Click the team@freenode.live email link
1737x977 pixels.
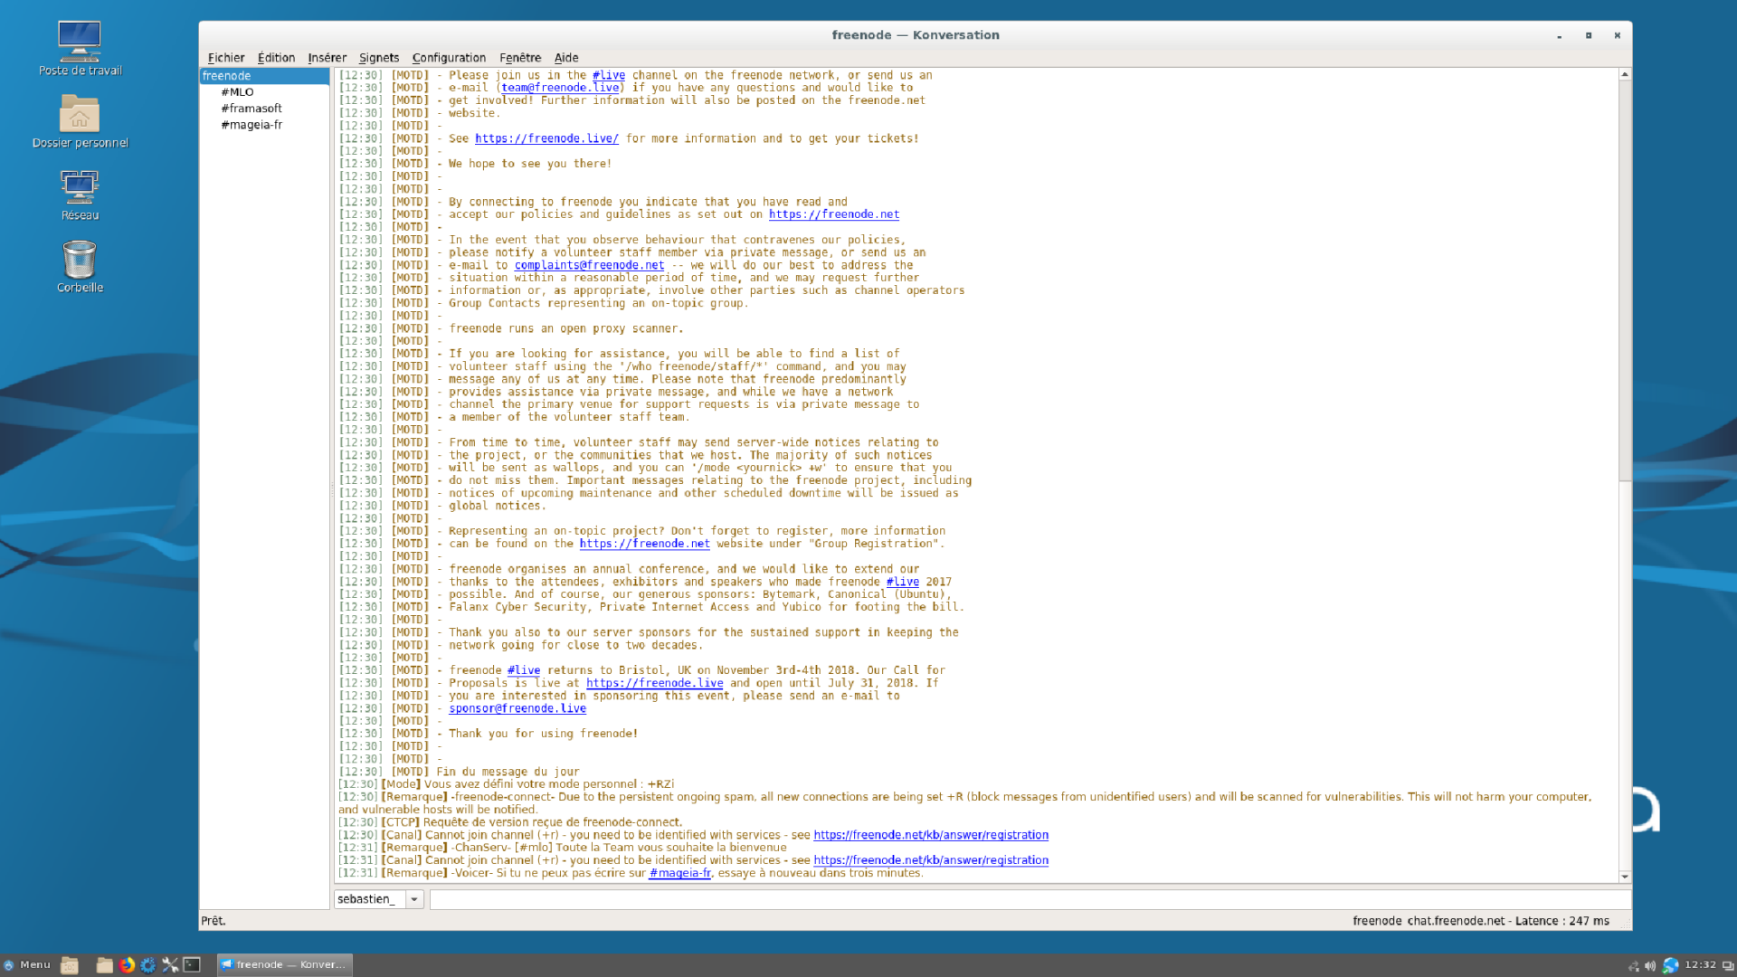(560, 88)
